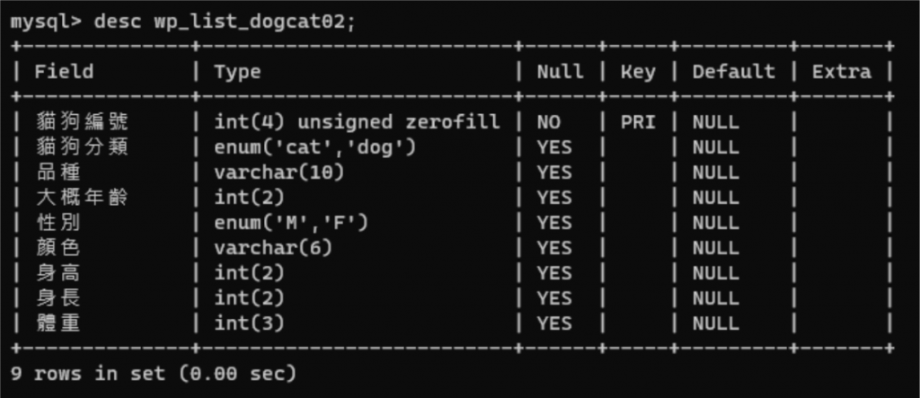
Task: Click the 'Field' column header
Action: pos(64,72)
